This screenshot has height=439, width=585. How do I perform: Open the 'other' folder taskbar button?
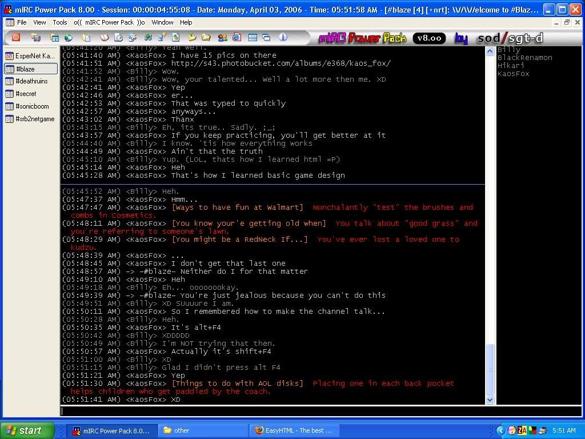203,430
